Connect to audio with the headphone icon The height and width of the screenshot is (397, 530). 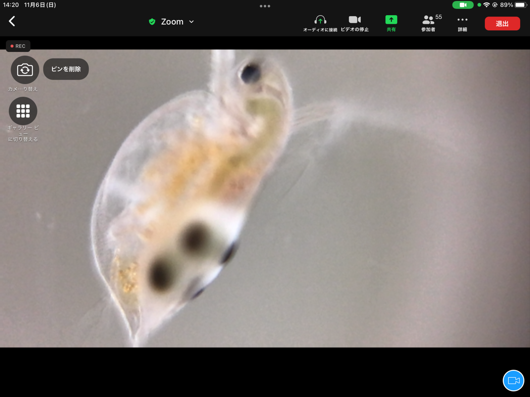pyautogui.click(x=320, y=23)
